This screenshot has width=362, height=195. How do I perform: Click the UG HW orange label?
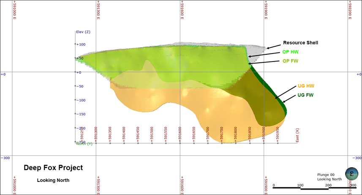pos(306,86)
